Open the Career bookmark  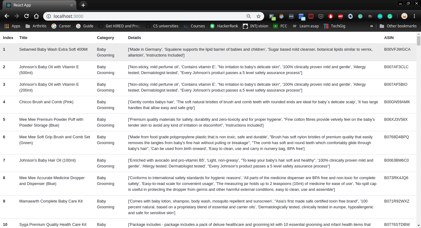(x=61, y=26)
